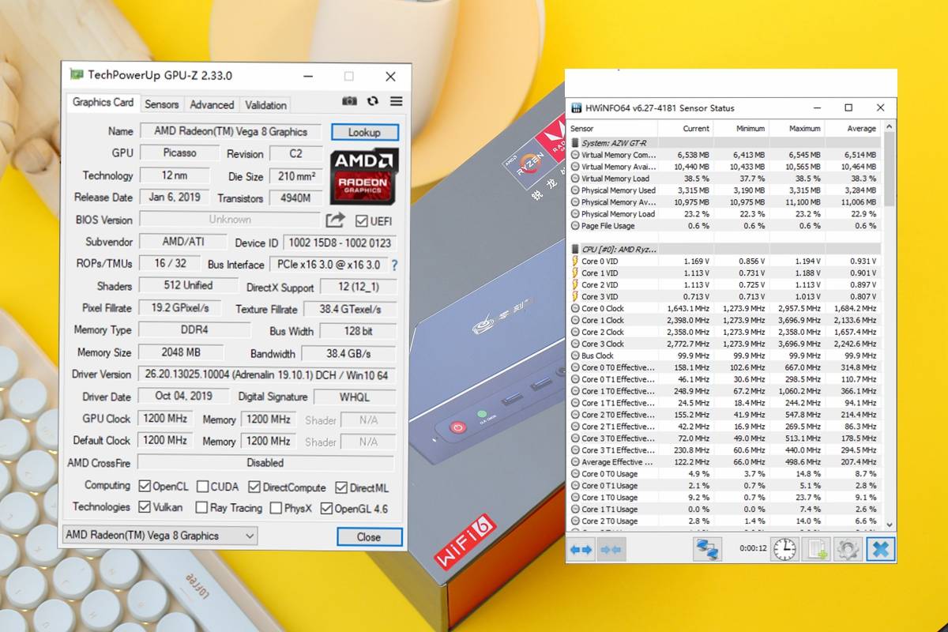Select the Physical Memory Used row
This screenshot has height=632, width=948.
click(724, 190)
